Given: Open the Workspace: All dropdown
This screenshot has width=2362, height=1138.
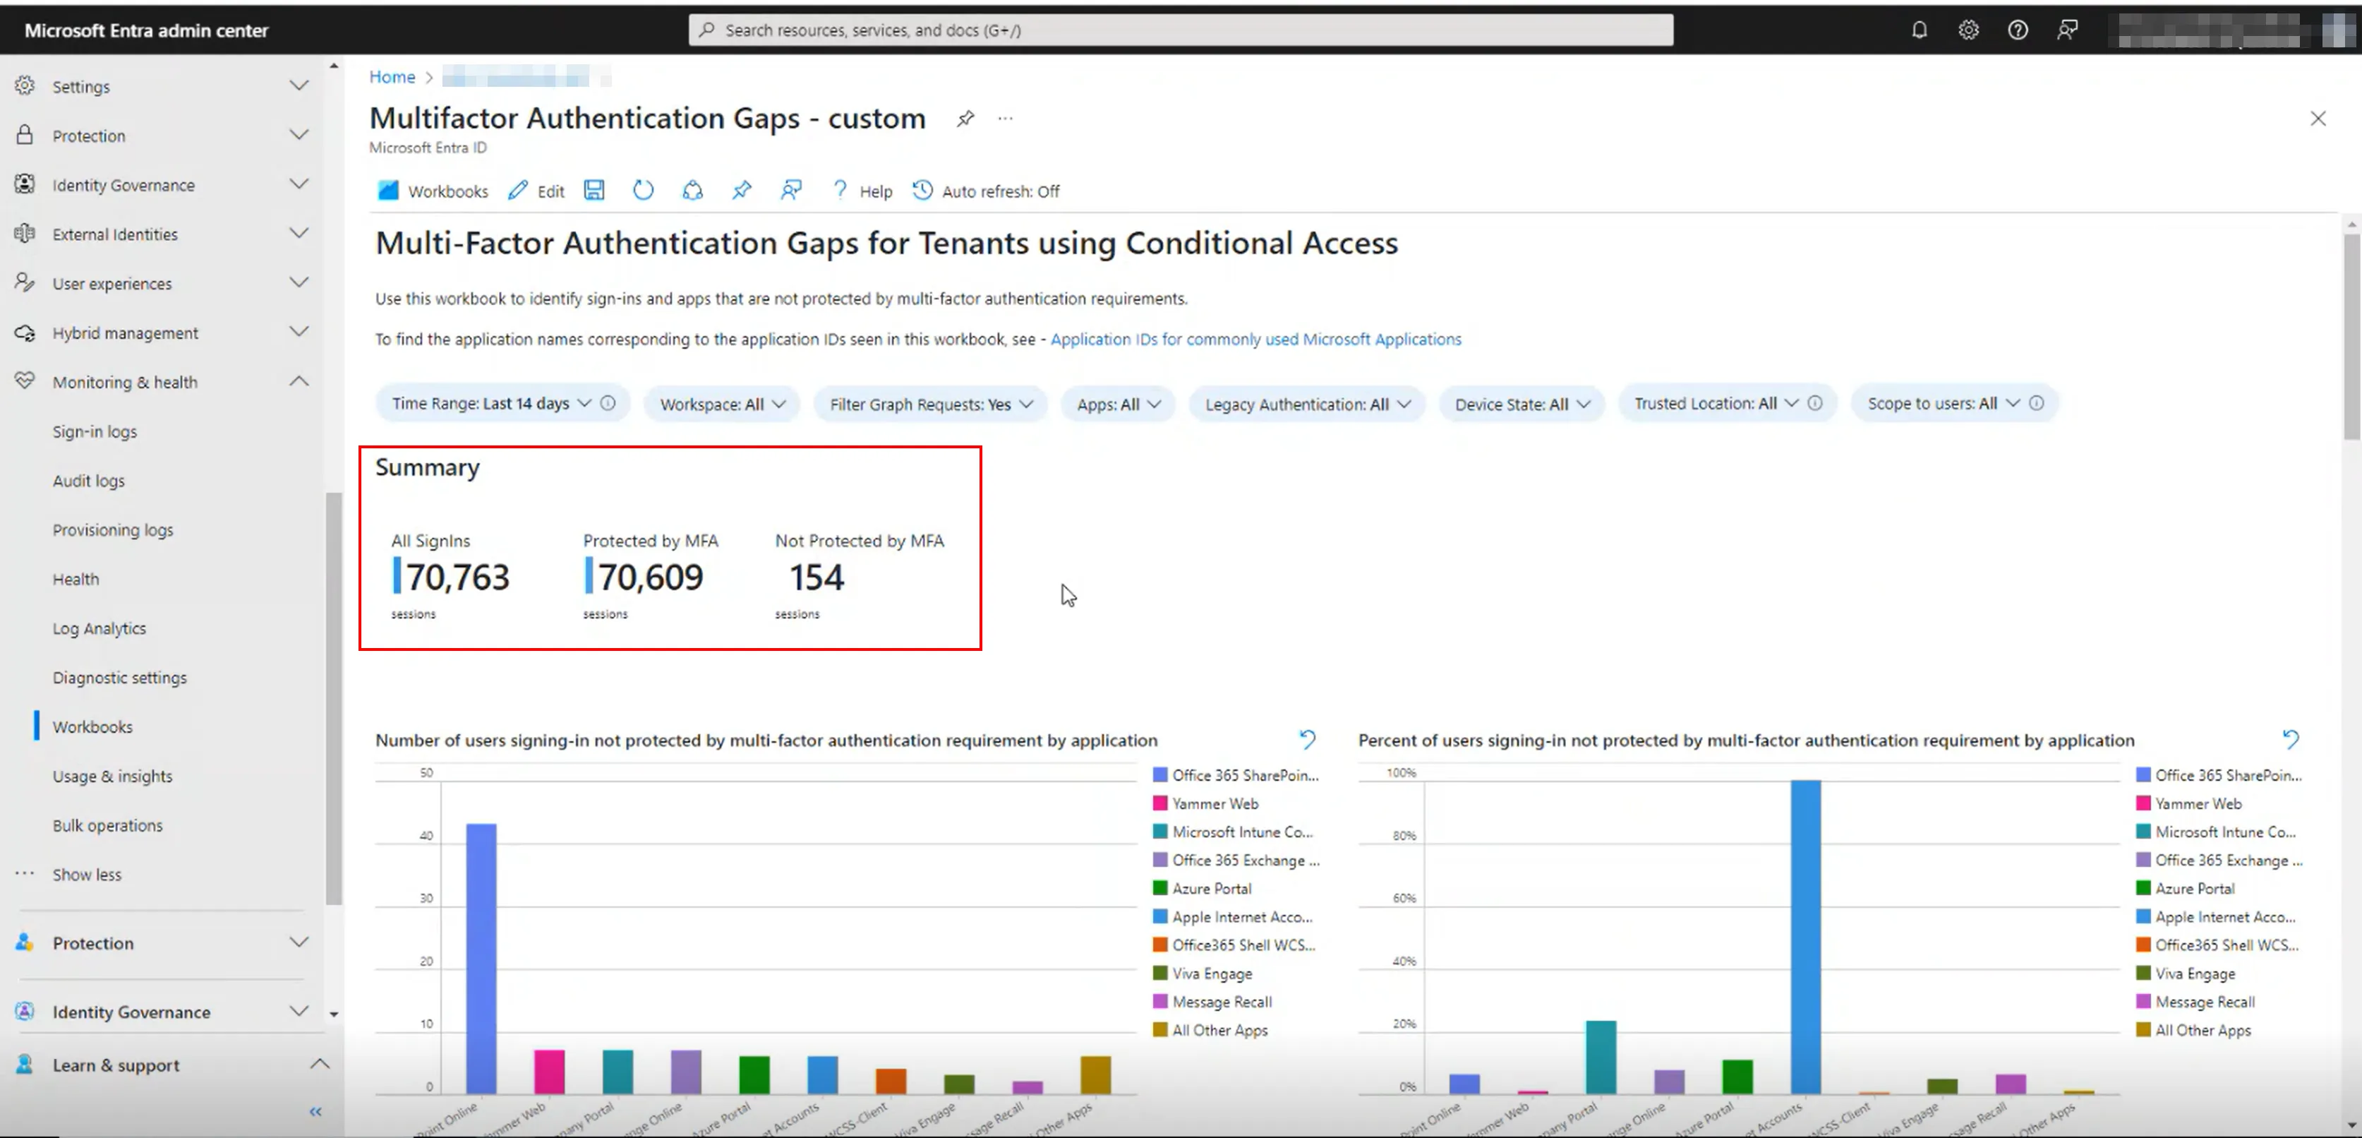Looking at the screenshot, I should [723, 404].
